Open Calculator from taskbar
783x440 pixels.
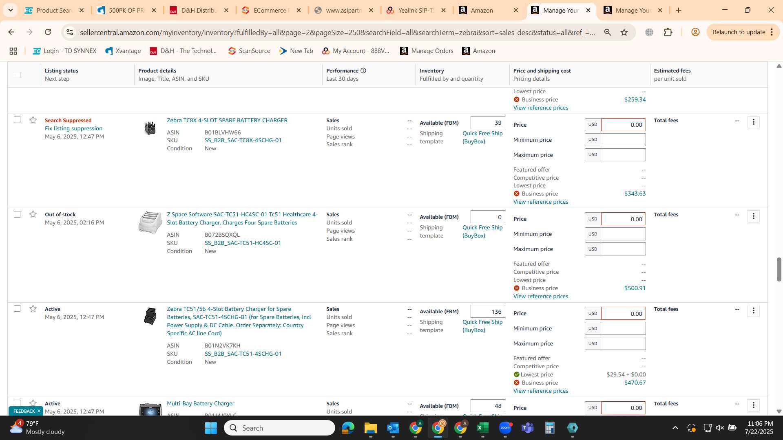pyautogui.click(x=550, y=428)
